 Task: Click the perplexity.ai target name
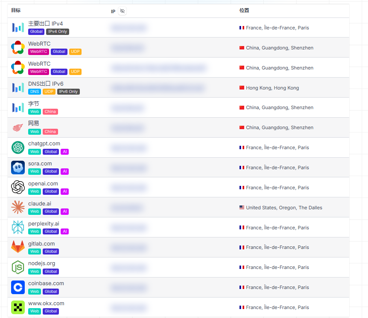pyautogui.click(x=44, y=223)
